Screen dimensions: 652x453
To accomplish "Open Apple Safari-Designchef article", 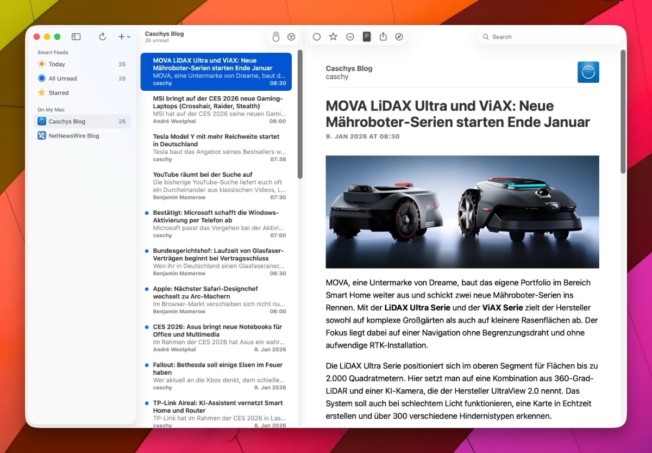I will [216, 300].
